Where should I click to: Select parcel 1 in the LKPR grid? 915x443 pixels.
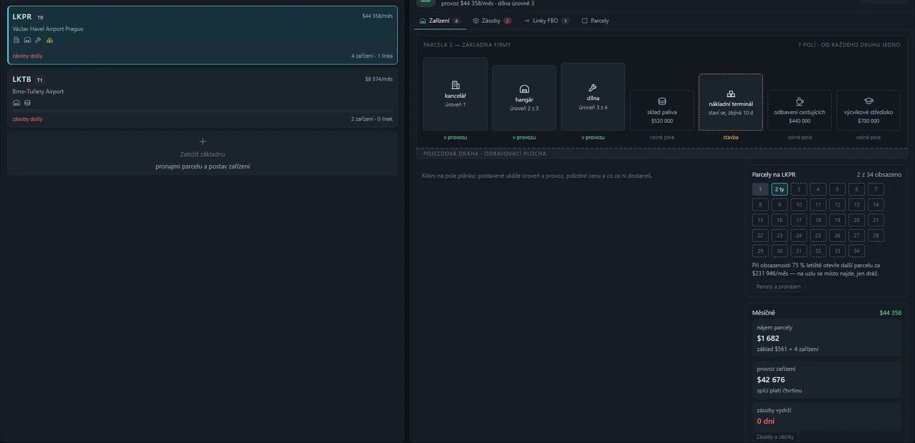[760, 189]
